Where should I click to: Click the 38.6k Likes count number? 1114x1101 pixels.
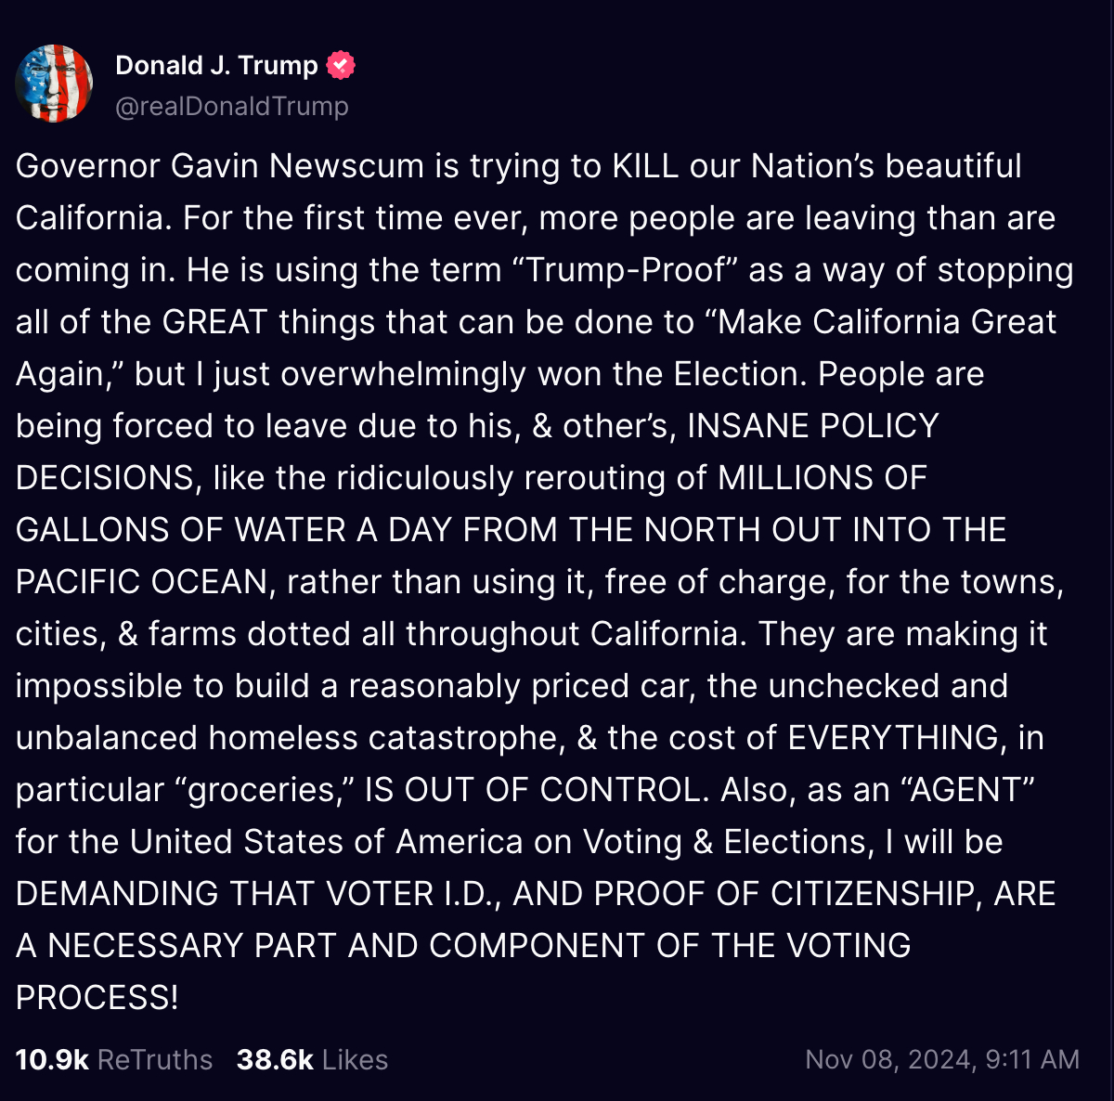[275, 1059]
